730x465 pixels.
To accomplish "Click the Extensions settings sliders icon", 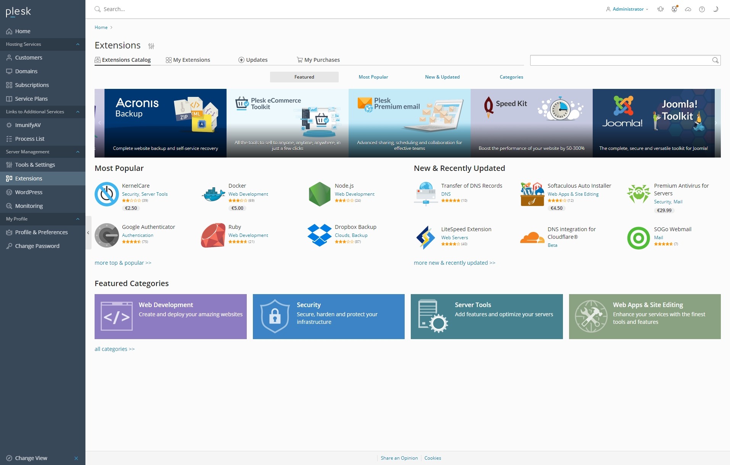I will click(x=151, y=46).
